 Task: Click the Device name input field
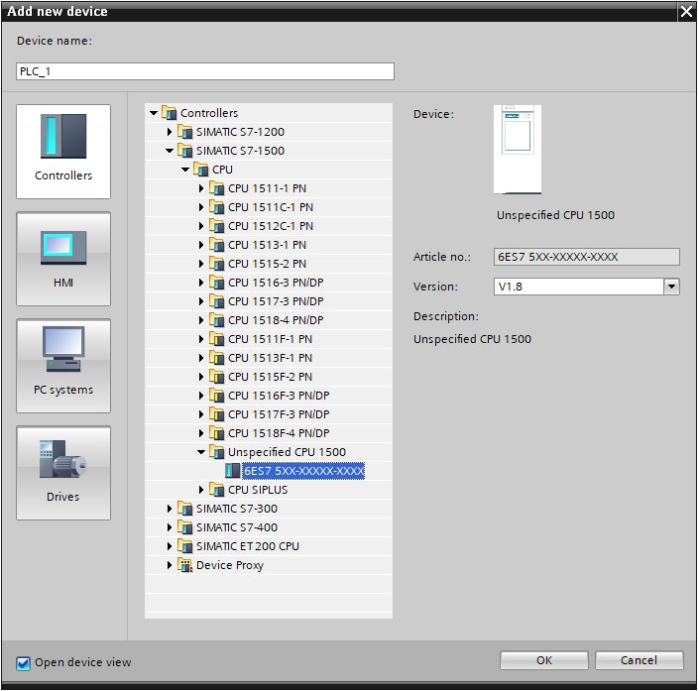[205, 71]
